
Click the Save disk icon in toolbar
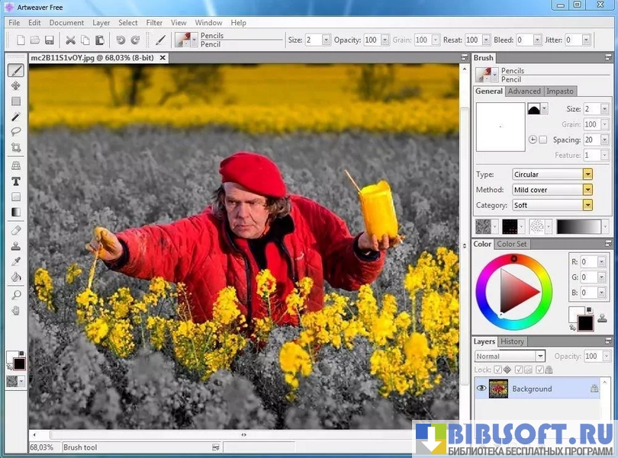(x=49, y=40)
